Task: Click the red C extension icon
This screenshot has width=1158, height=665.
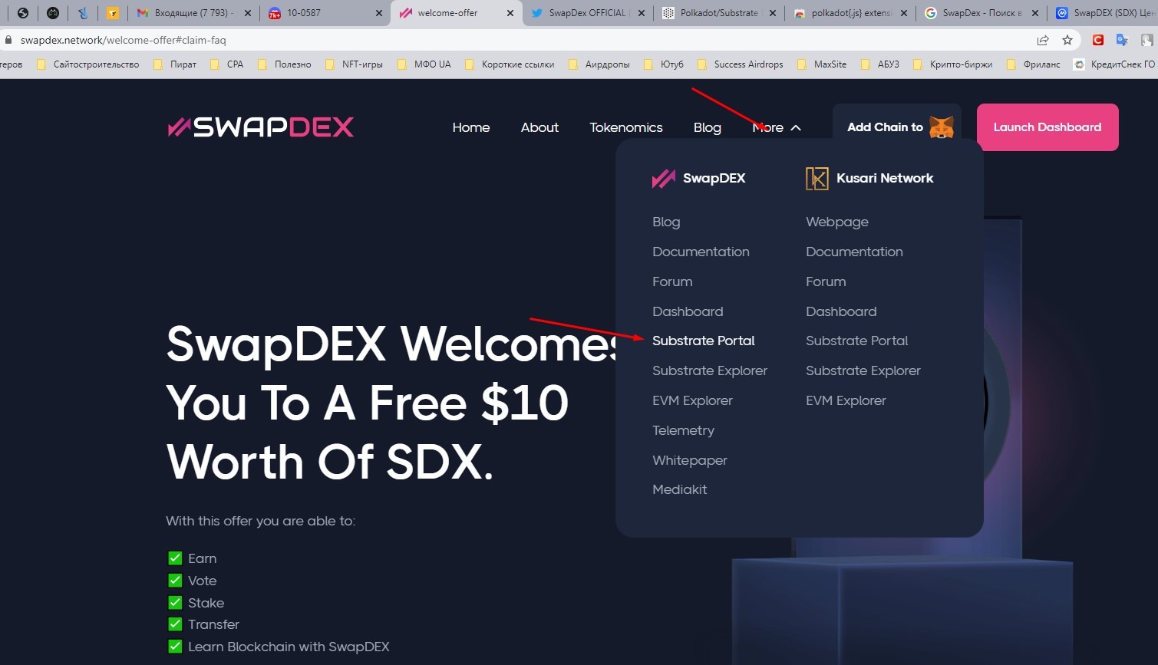Action: point(1098,40)
